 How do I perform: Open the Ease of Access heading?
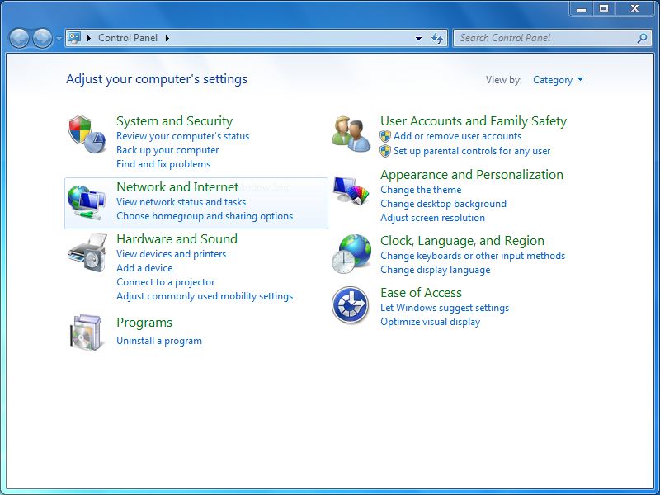click(421, 293)
